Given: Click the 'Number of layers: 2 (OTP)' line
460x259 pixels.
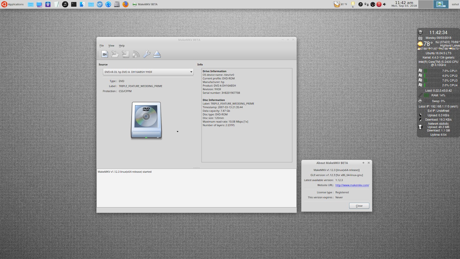Looking at the screenshot, I should coord(218,125).
